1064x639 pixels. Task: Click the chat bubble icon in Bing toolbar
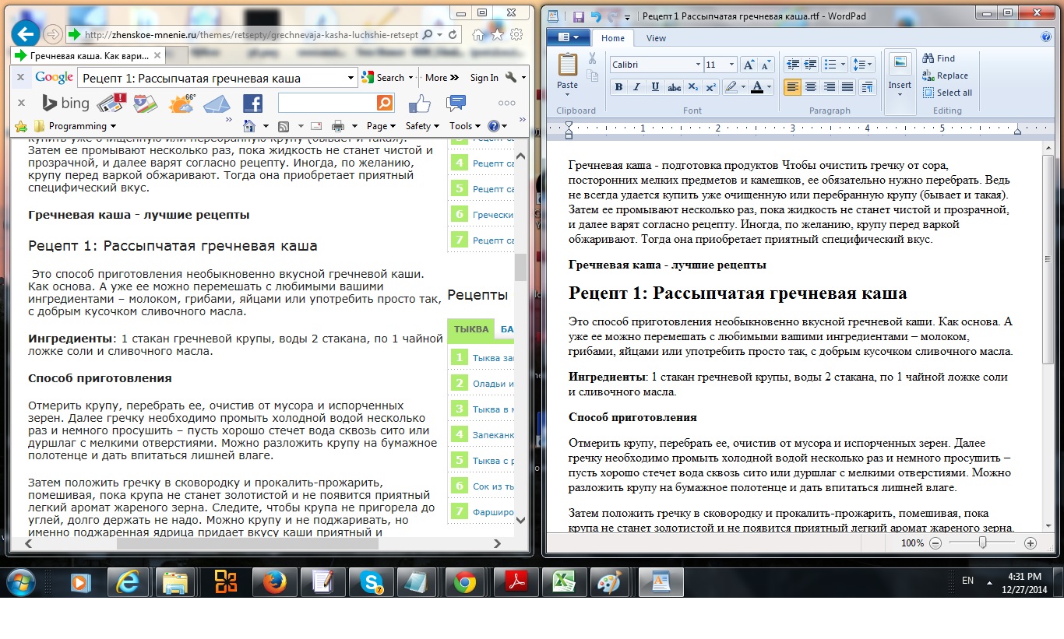456,103
